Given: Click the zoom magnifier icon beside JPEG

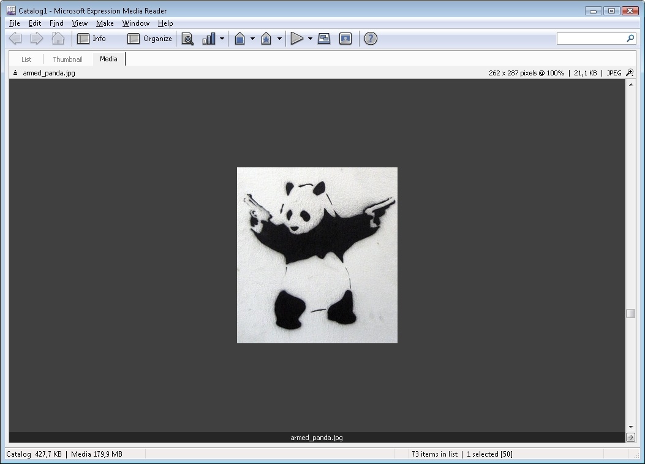Looking at the screenshot, I should pos(630,72).
